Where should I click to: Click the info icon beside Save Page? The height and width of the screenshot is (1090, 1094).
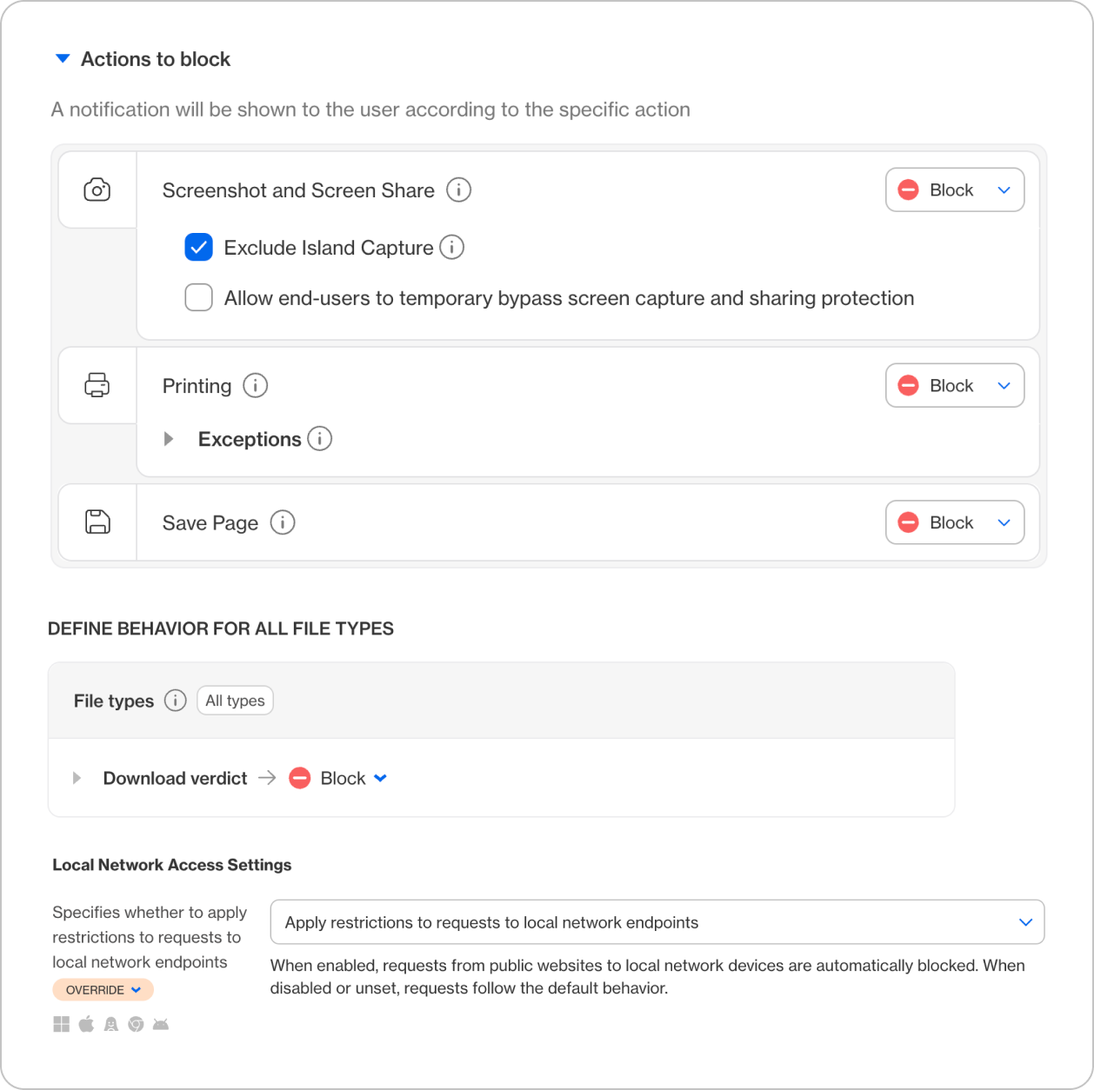(282, 522)
